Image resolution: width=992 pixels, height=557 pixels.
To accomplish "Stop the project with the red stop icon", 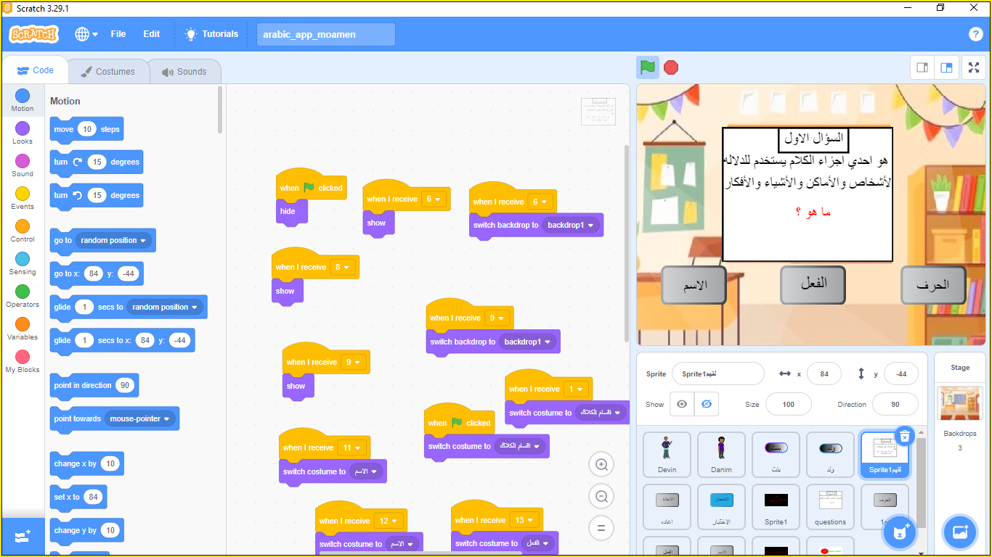I will coord(671,67).
